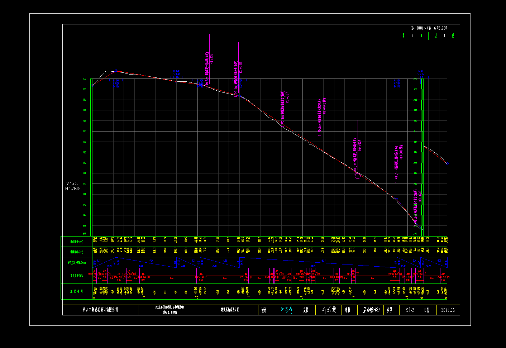506x348 pixels.
Task: Select the drawing number S0-2
Action: point(410,310)
